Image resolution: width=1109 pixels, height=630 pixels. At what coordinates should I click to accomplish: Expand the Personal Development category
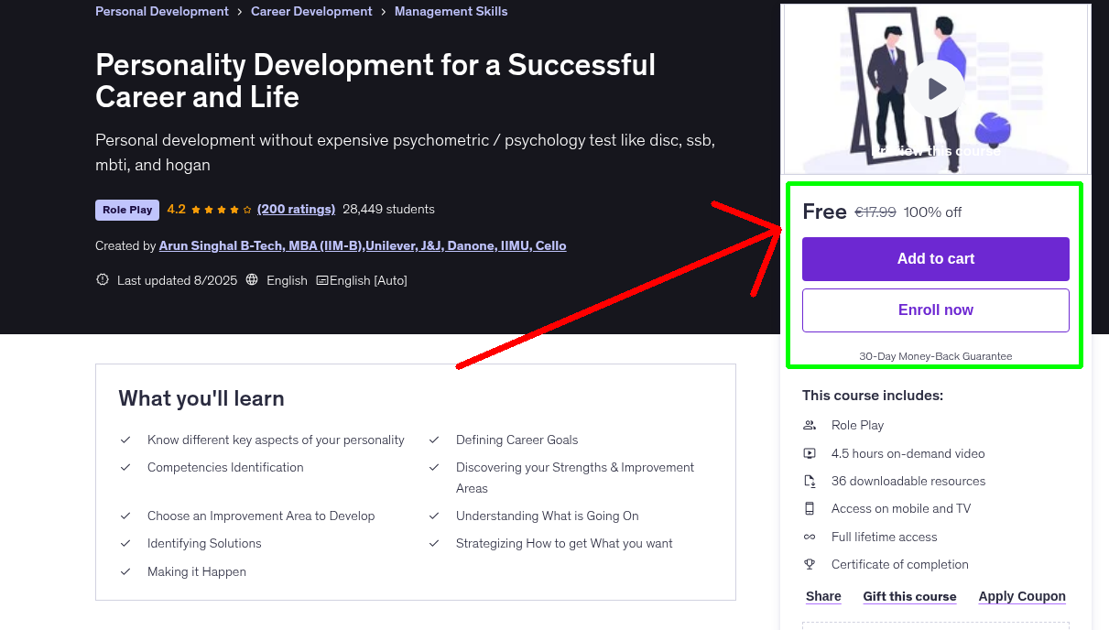coord(161,11)
